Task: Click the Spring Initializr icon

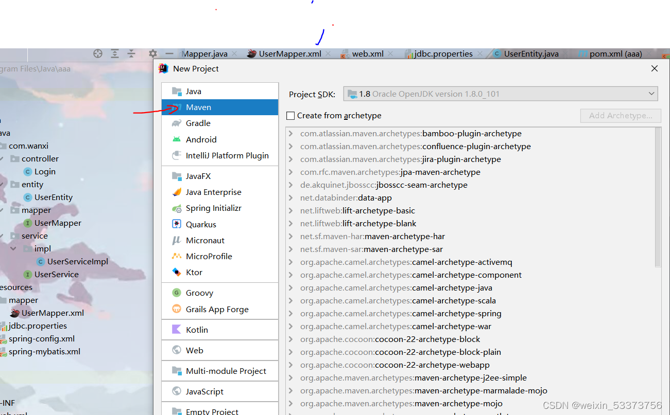Action: pyautogui.click(x=177, y=208)
